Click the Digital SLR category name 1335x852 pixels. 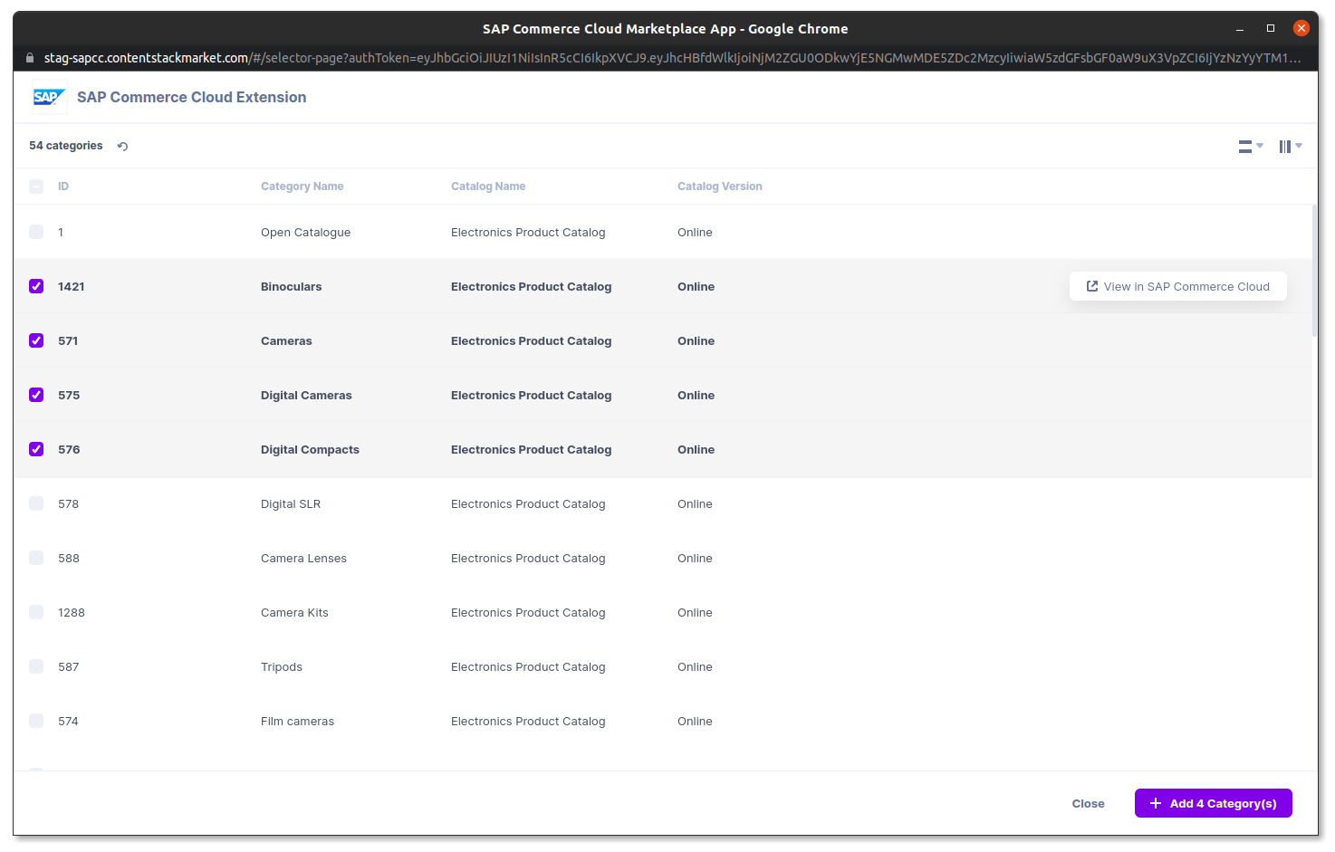(291, 503)
